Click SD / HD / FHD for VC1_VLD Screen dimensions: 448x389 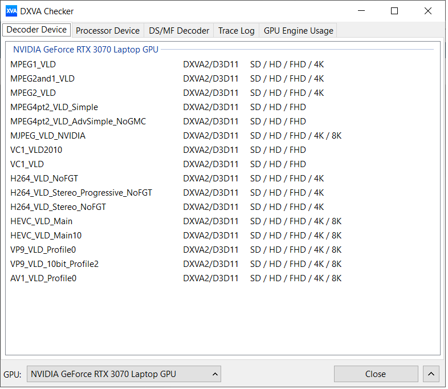click(x=279, y=165)
